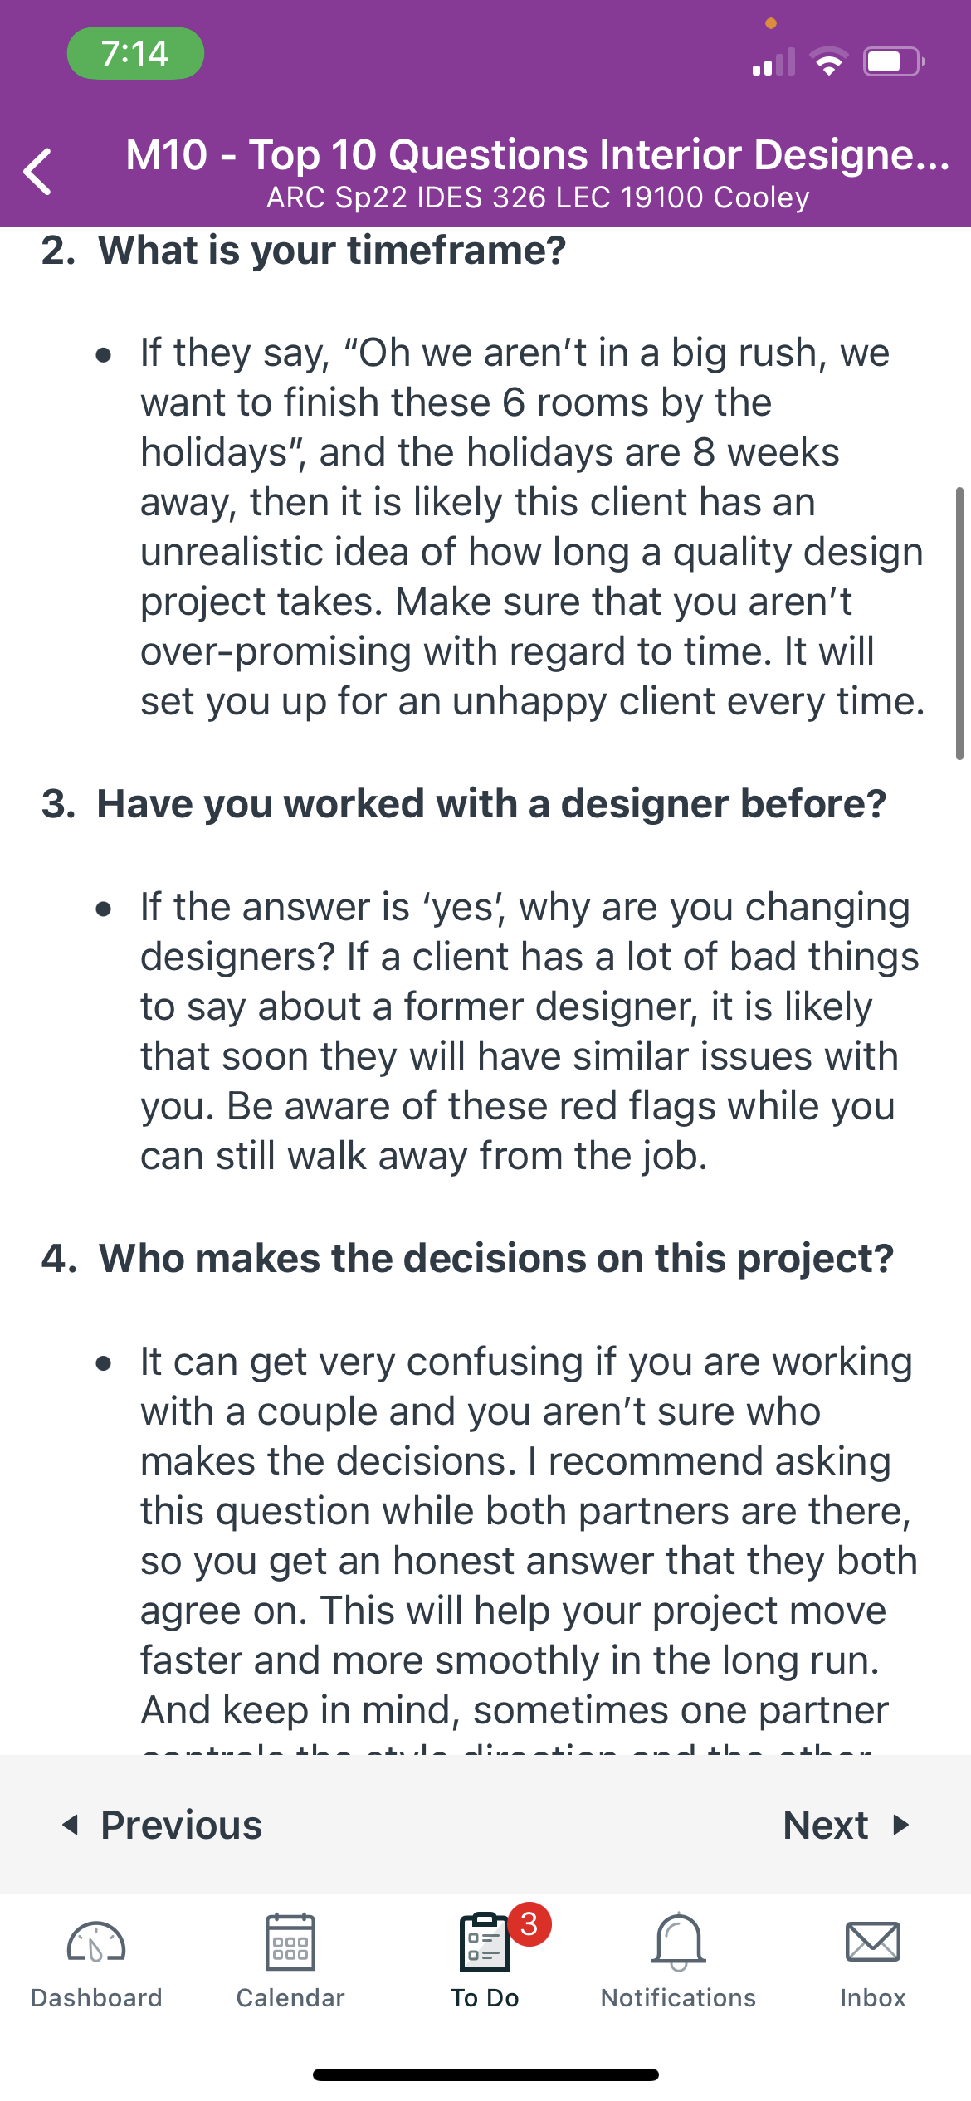Image resolution: width=971 pixels, height=2101 pixels.
Task: Open the Calendar icon
Action: click(290, 1942)
